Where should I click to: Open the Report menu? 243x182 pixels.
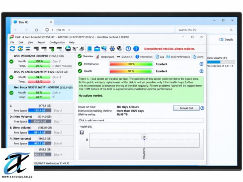[x=41, y=42]
